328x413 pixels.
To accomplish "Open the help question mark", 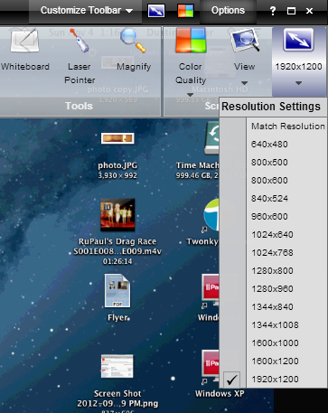I will (x=273, y=11).
